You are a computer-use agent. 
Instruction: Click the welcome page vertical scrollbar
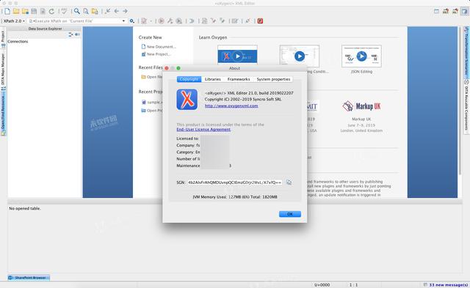460,102
